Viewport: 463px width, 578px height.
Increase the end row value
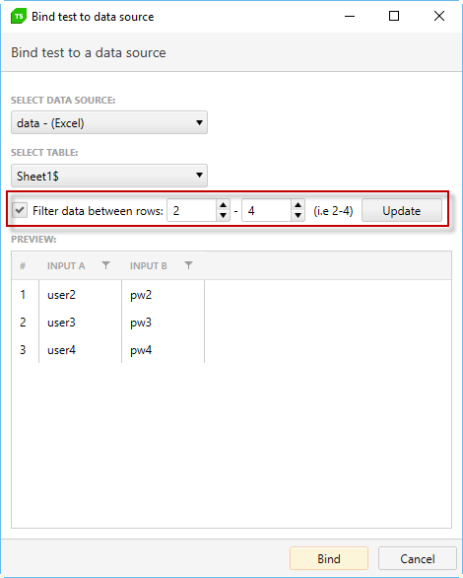298,205
